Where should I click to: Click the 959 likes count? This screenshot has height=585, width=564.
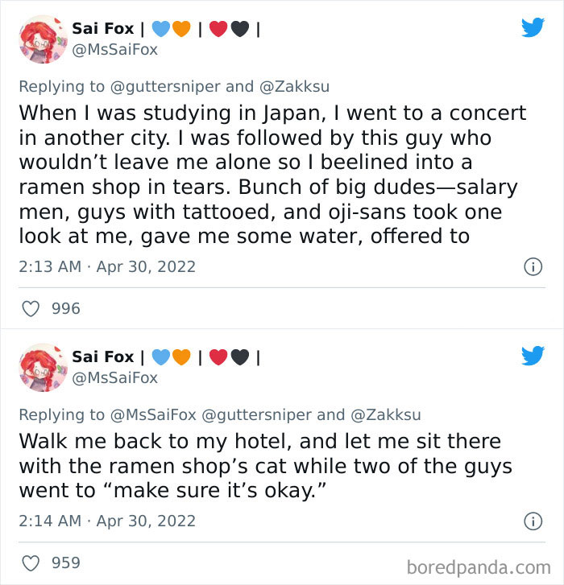click(x=65, y=562)
